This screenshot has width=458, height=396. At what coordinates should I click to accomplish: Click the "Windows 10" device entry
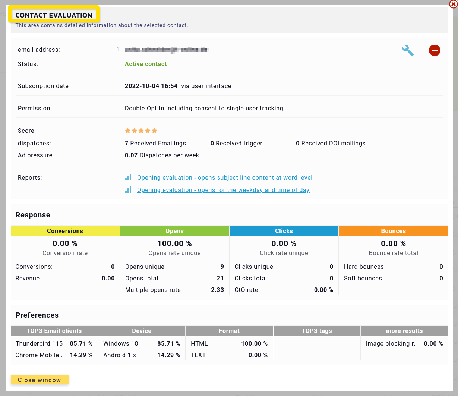point(121,344)
